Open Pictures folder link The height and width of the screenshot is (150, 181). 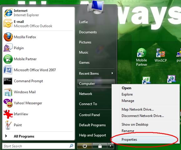point(85,42)
